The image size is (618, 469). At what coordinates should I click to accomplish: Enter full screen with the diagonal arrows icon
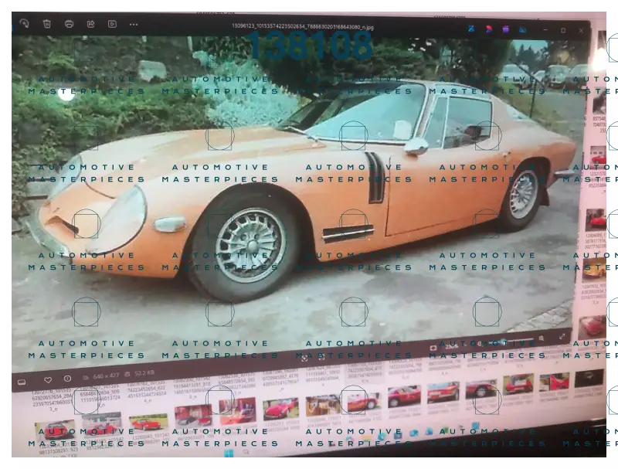click(562, 337)
